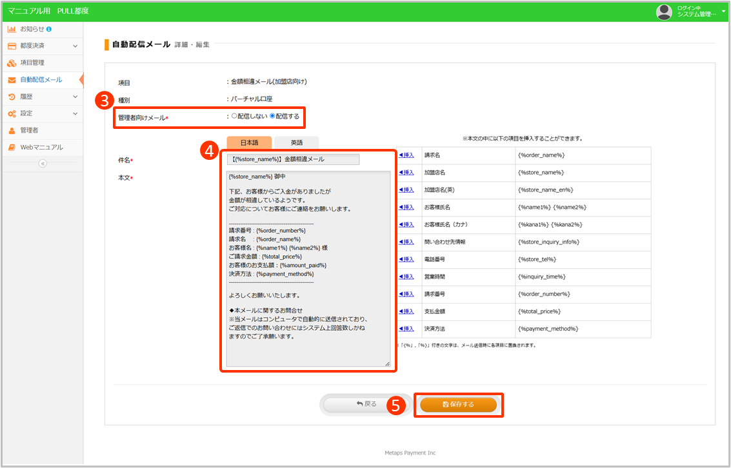Click the 件名 subject input field
The image size is (731, 468).
coord(293,159)
